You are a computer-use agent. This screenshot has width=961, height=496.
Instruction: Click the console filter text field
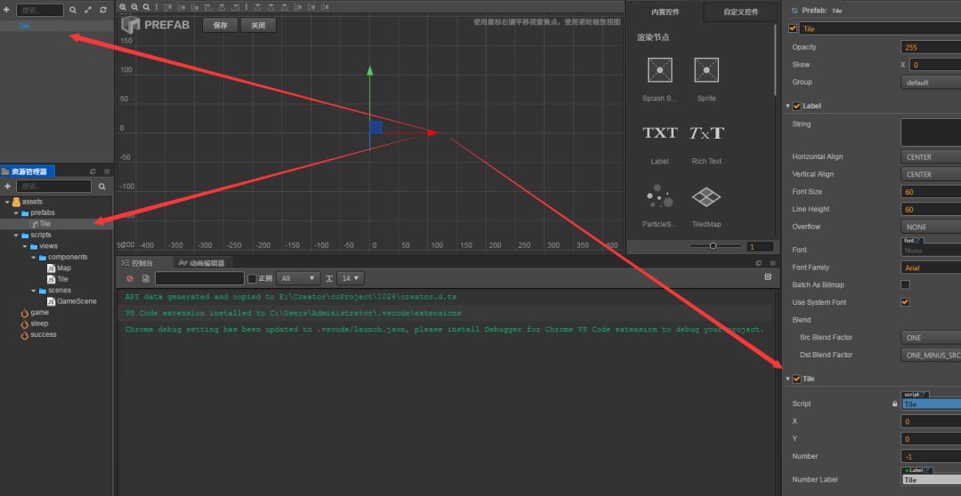(200, 278)
